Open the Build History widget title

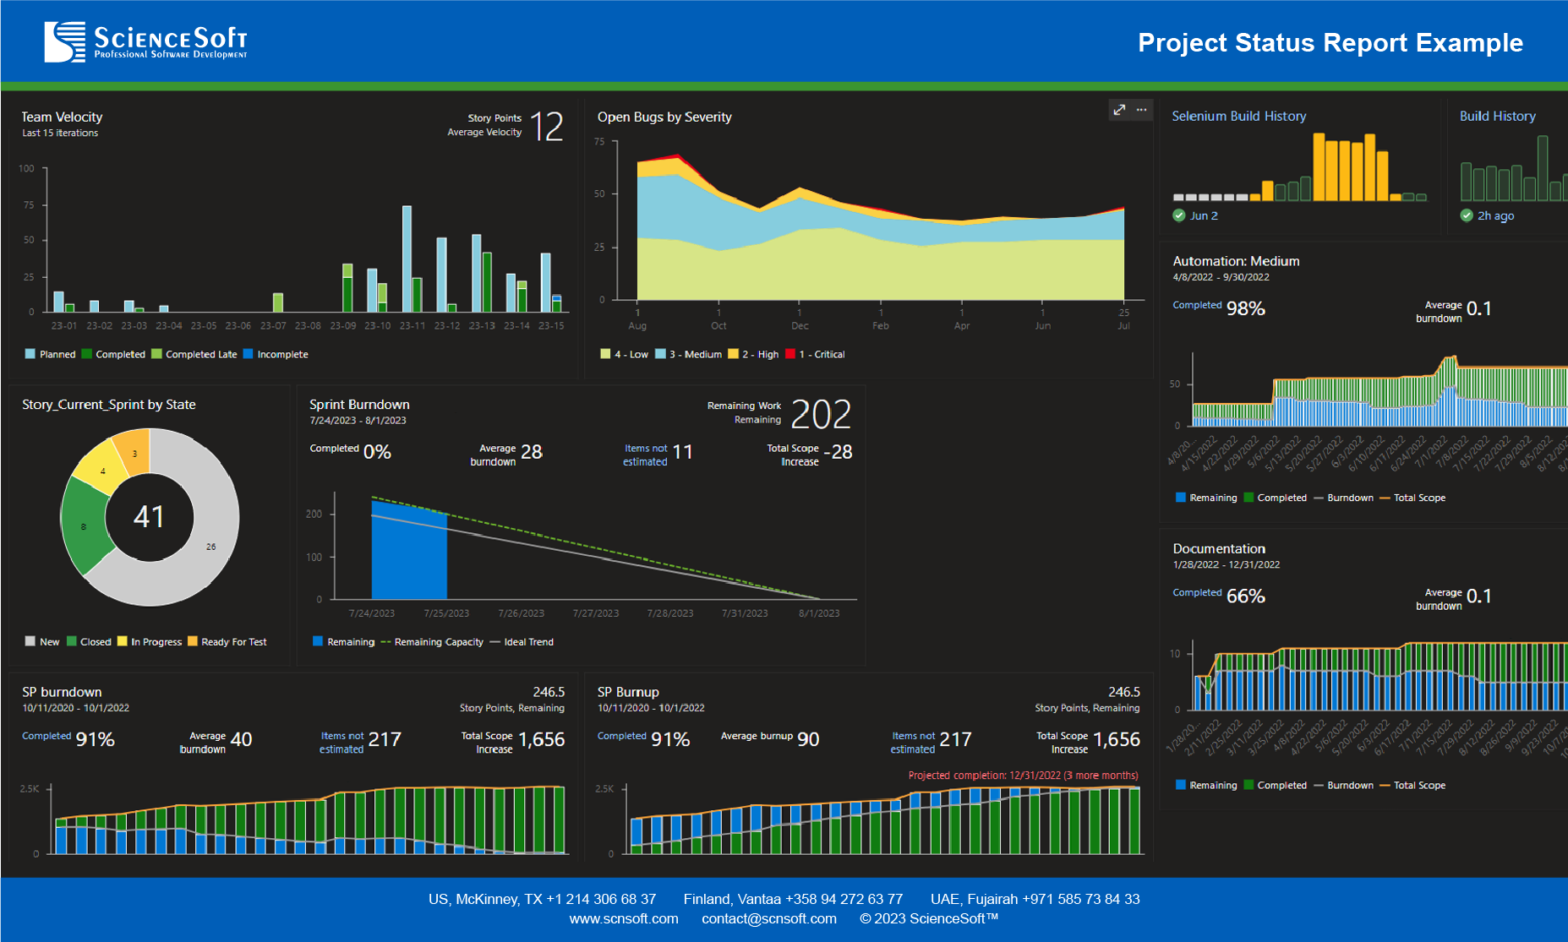[x=1497, y=116]
